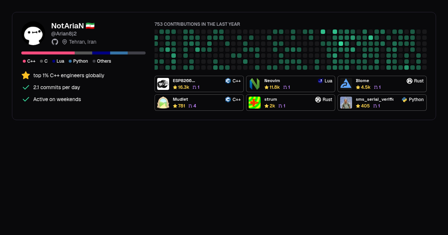448x235 pixels.
Task: Open the Biome repository logo
Action: [x=346, y=84]
